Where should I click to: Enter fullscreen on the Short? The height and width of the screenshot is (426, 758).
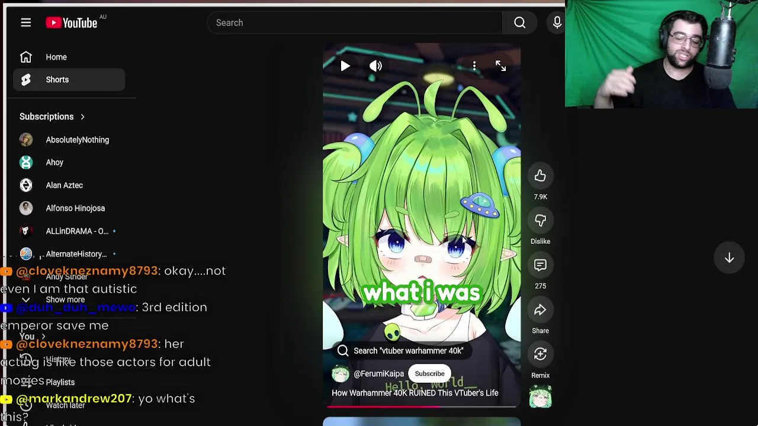(500, 66)
